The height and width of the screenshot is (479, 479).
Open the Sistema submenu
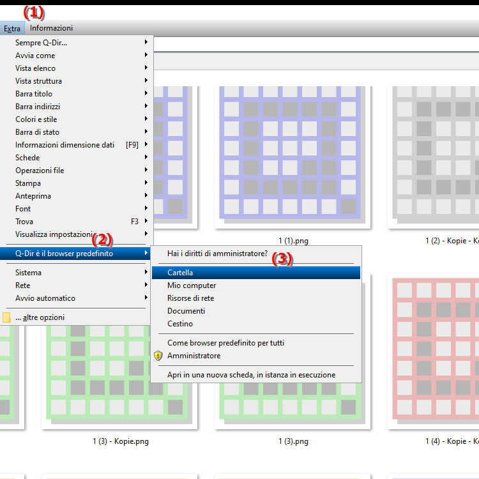pyautogui.click(x=75, y=273)
